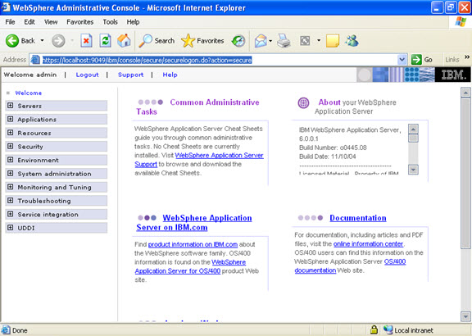Image resolution: width=472 pixels, height=336 pixels.
Task: Open dropdown arrow beside gray square toolbar icon
Action: 319,40
